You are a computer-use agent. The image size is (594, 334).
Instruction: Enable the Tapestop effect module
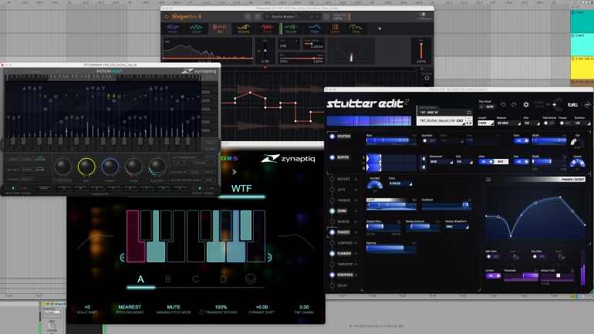coord(332,264)
